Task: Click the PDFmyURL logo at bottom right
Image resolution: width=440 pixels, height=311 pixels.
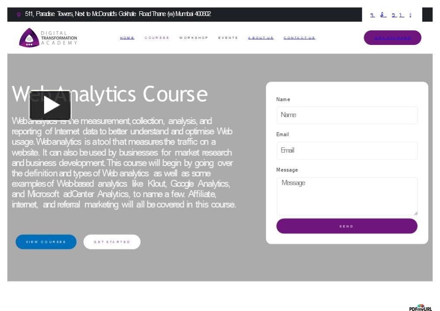Action: point(420,307)
